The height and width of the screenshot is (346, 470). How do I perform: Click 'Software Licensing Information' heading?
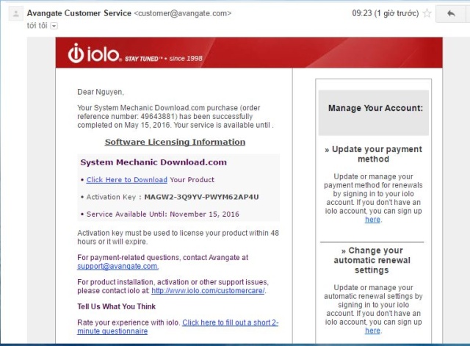(x=175, y=142)
